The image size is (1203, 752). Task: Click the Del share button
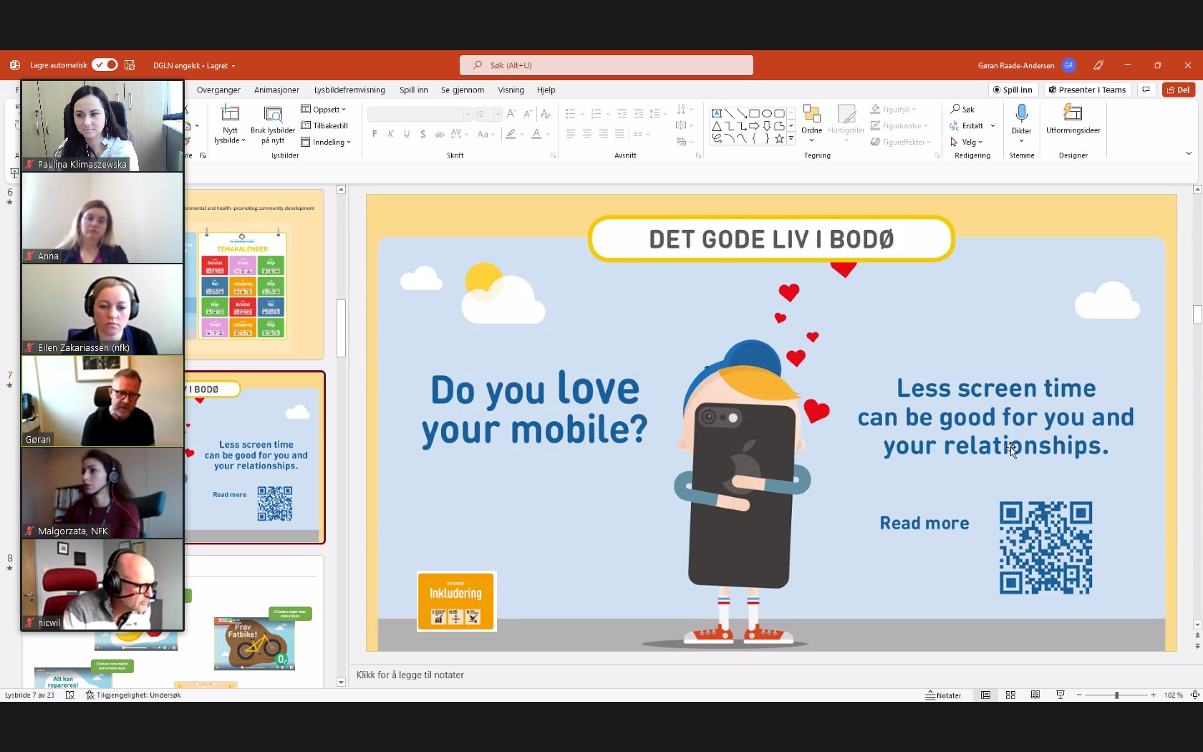point(1179,90)
